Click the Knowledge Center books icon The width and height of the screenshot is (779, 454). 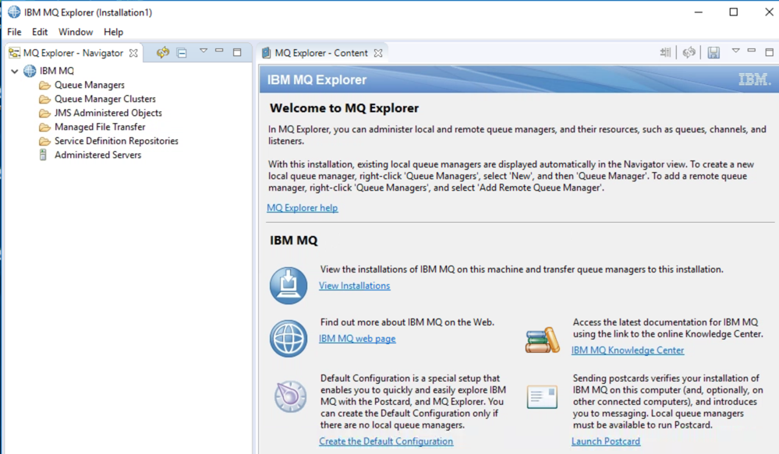point(542,340)
